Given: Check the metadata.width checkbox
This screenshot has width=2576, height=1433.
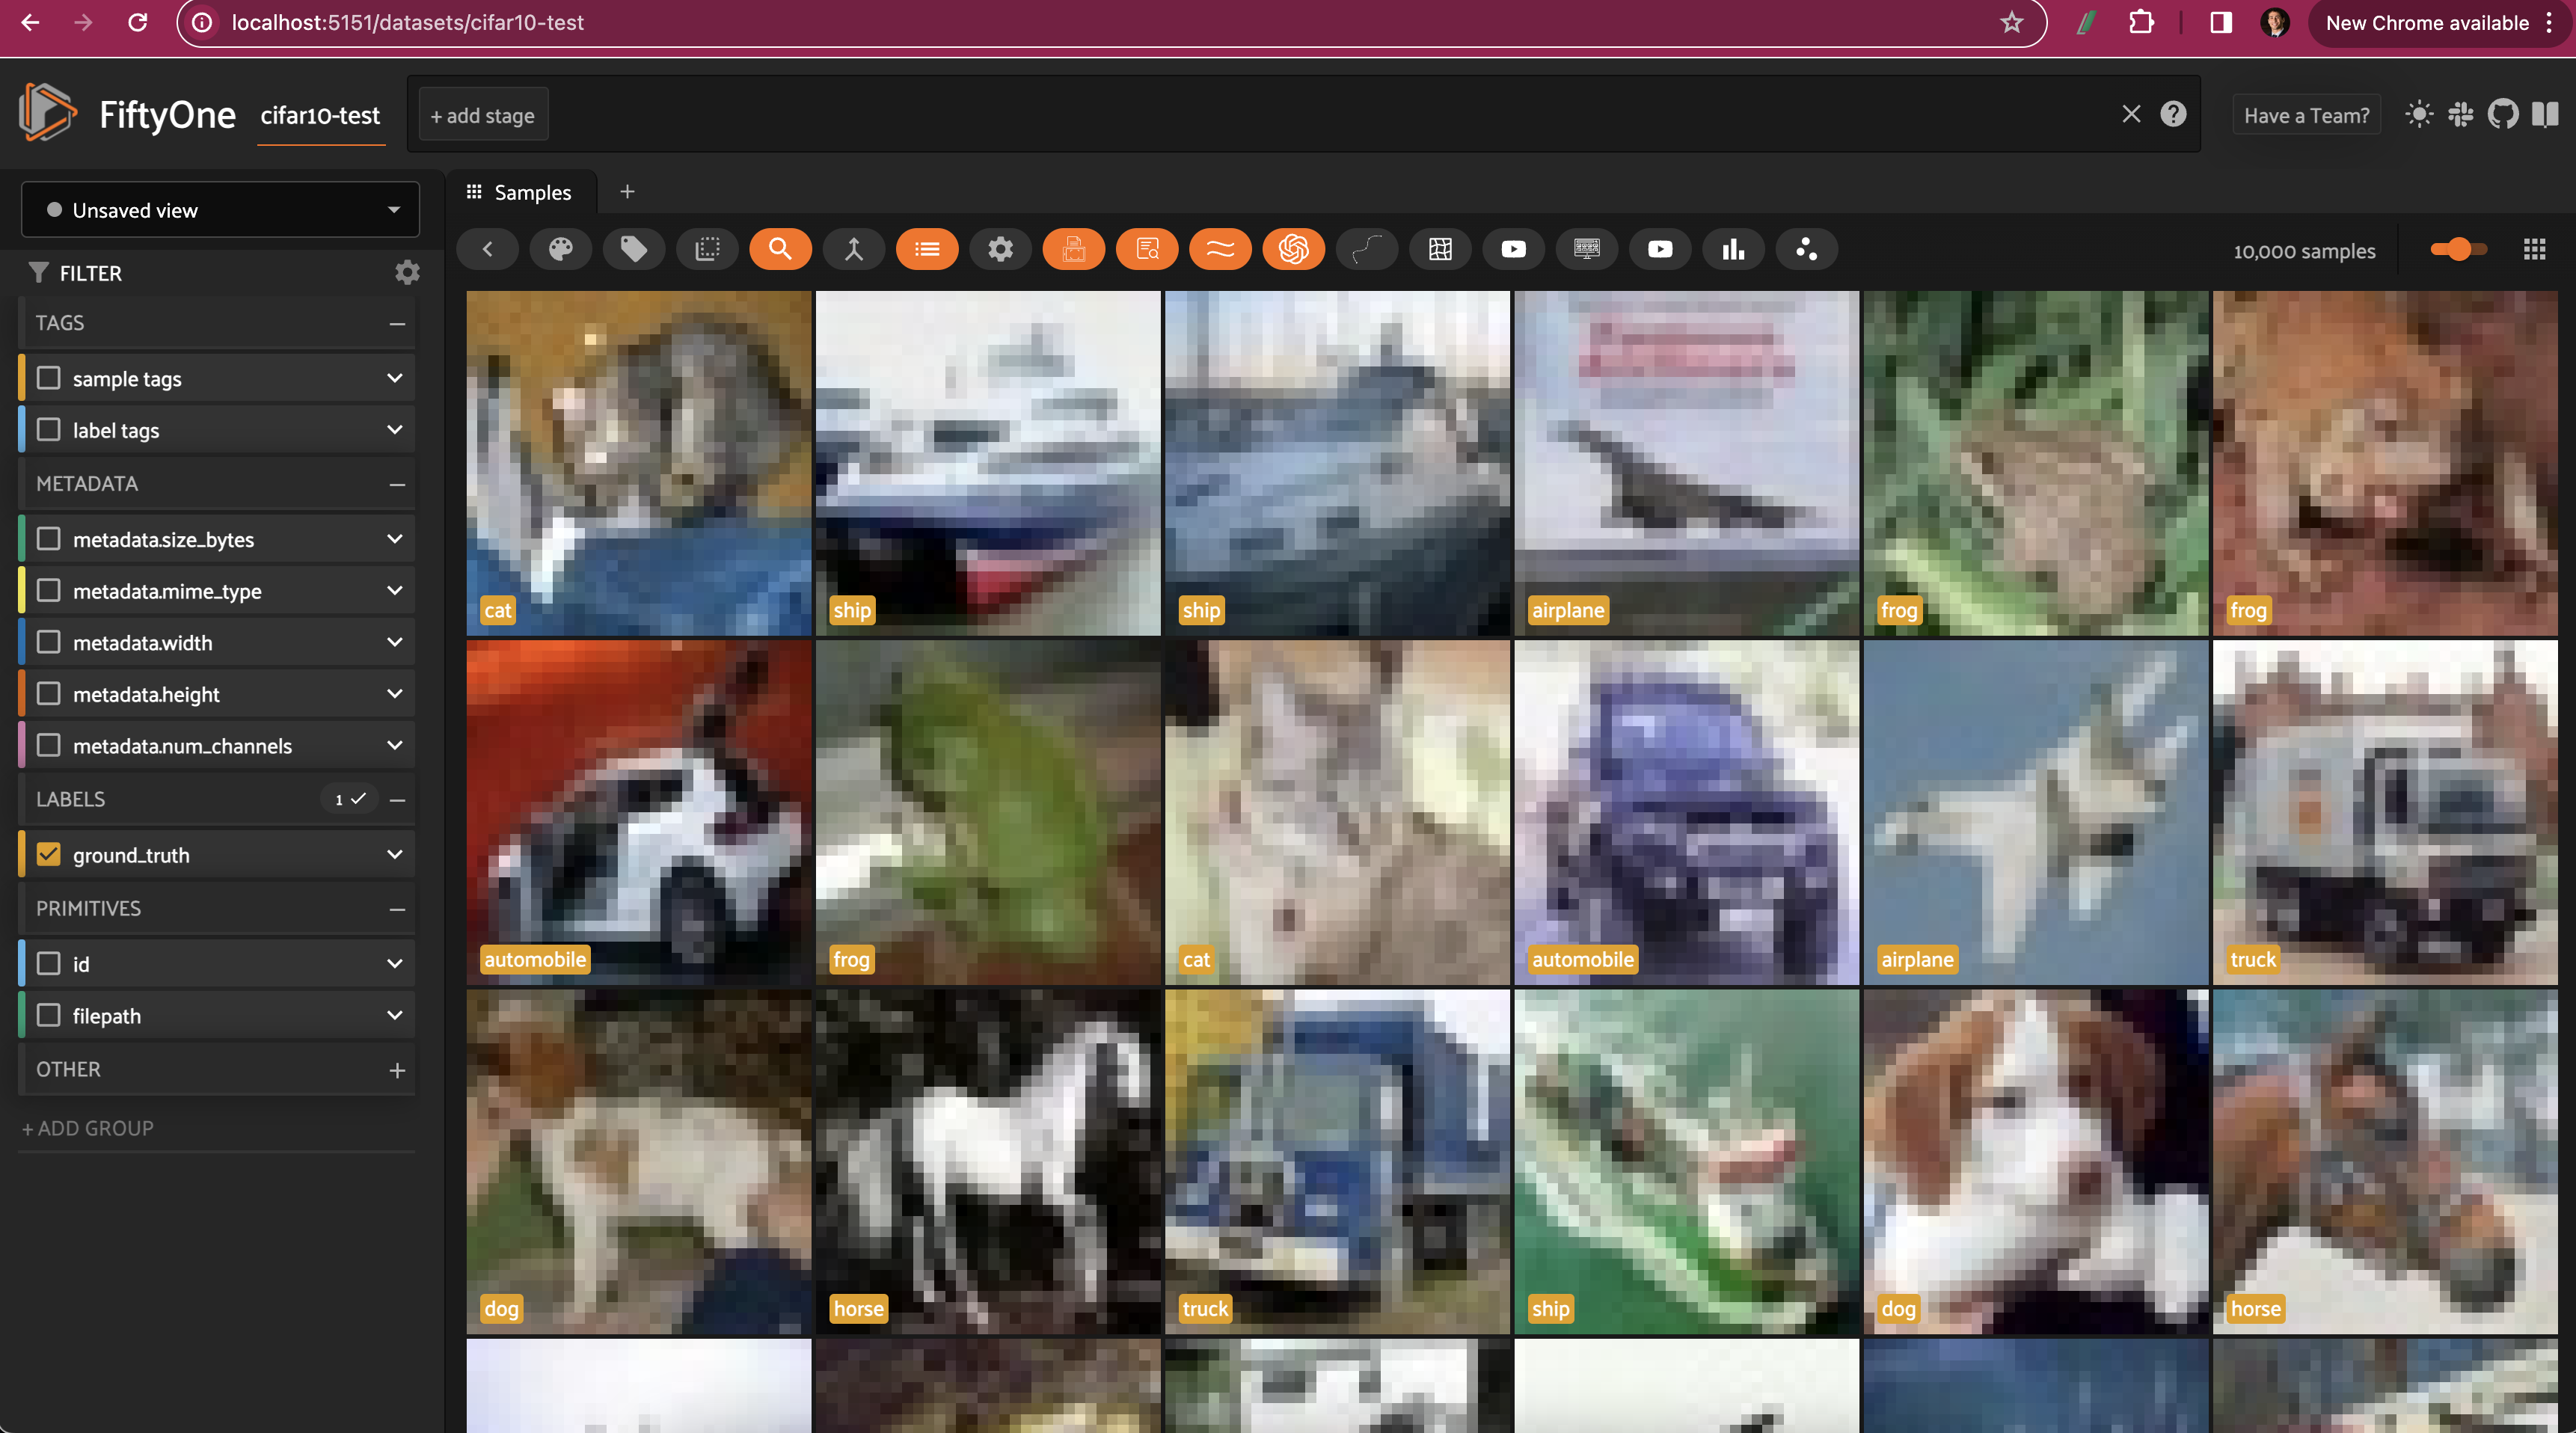Looking at the screenshot, I should click(x=48, y=642).
